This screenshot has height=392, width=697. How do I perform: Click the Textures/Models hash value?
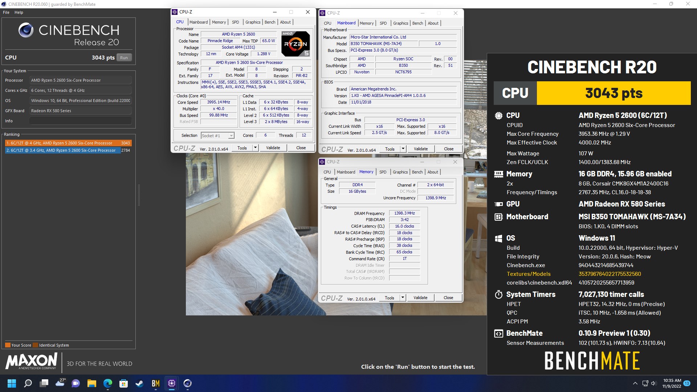coord(610,274)
